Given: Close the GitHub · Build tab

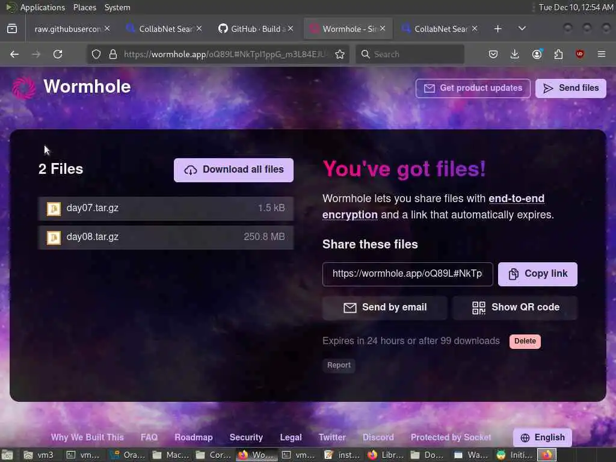Looking at the screenshot, I should [x=291, y=29].
